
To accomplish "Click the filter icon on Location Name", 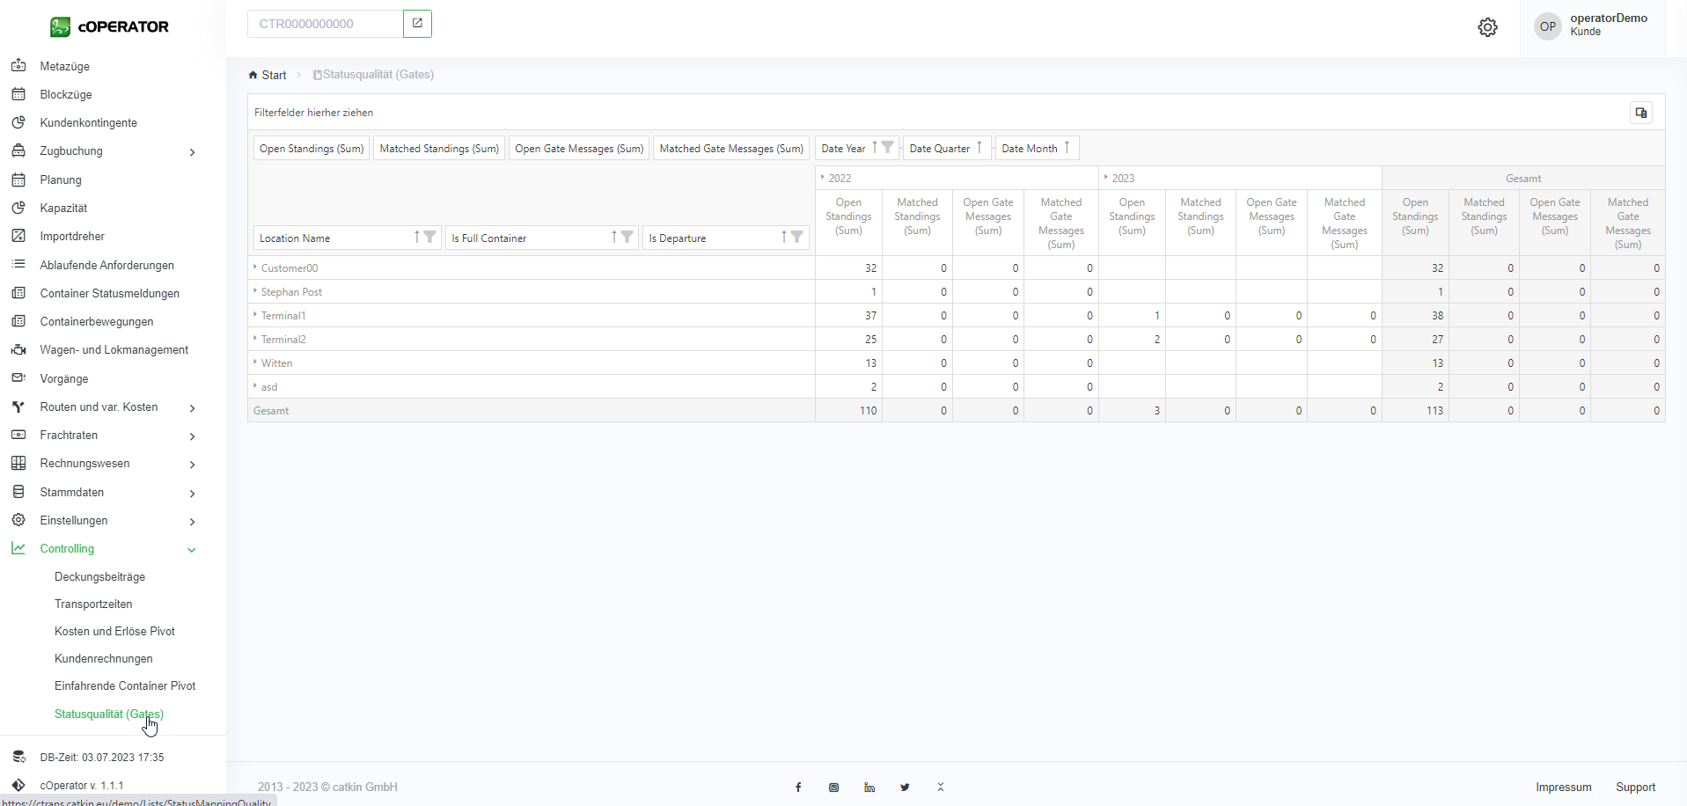I will point(429,238).
